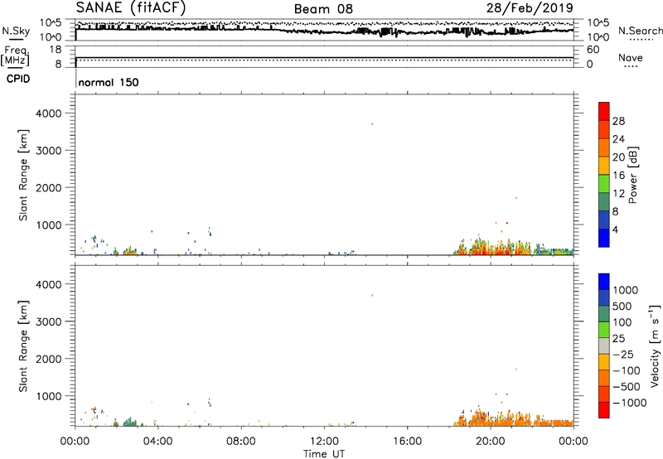This screenshot has height=459, width=663.
Task: Click the 'N.Search' legend label
Action: (640, 31)
